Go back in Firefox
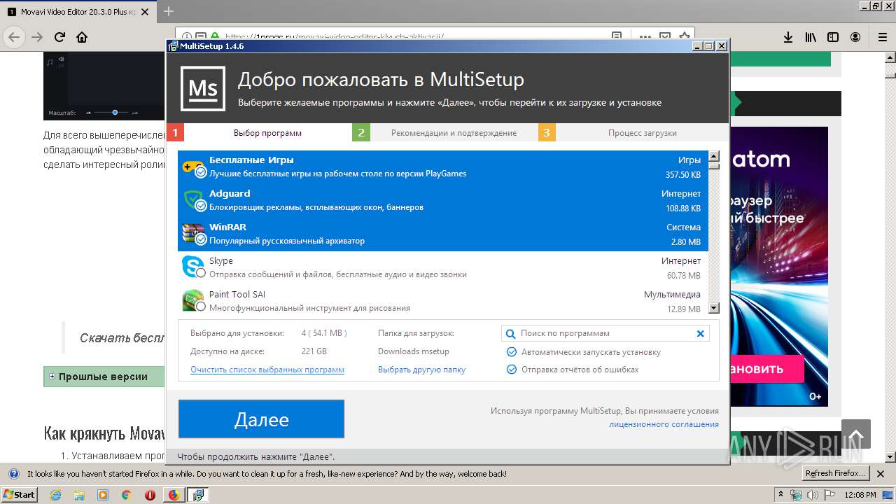 [15, 37]
